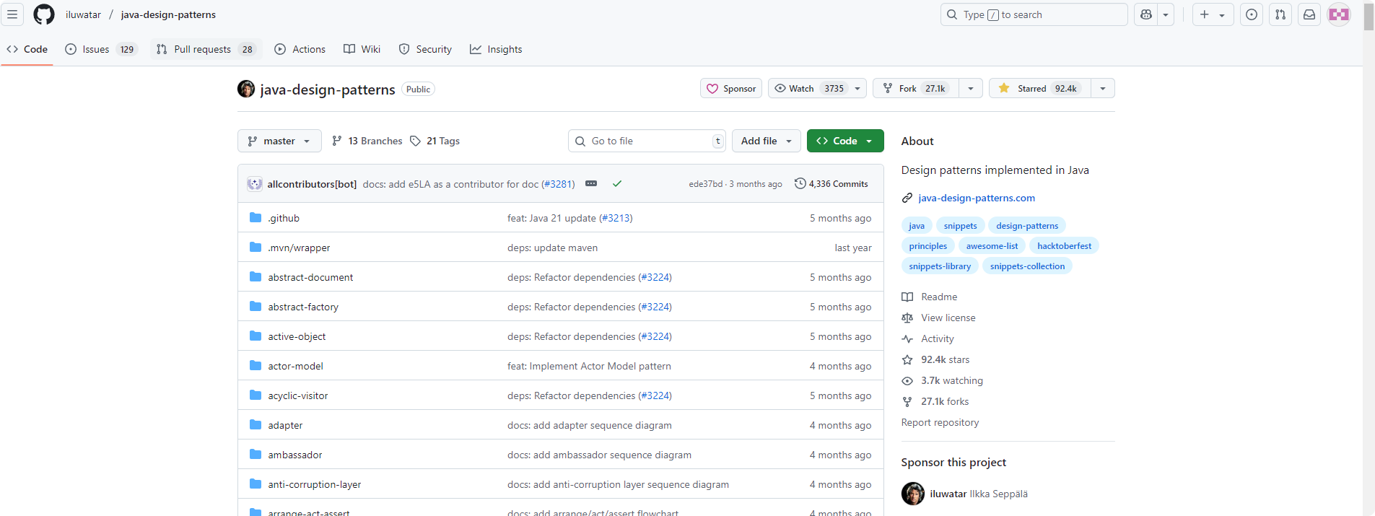The image size is (1375, 516).
Task: Click the java-design-patterns breadcrumb link
Action: (168, 14)
